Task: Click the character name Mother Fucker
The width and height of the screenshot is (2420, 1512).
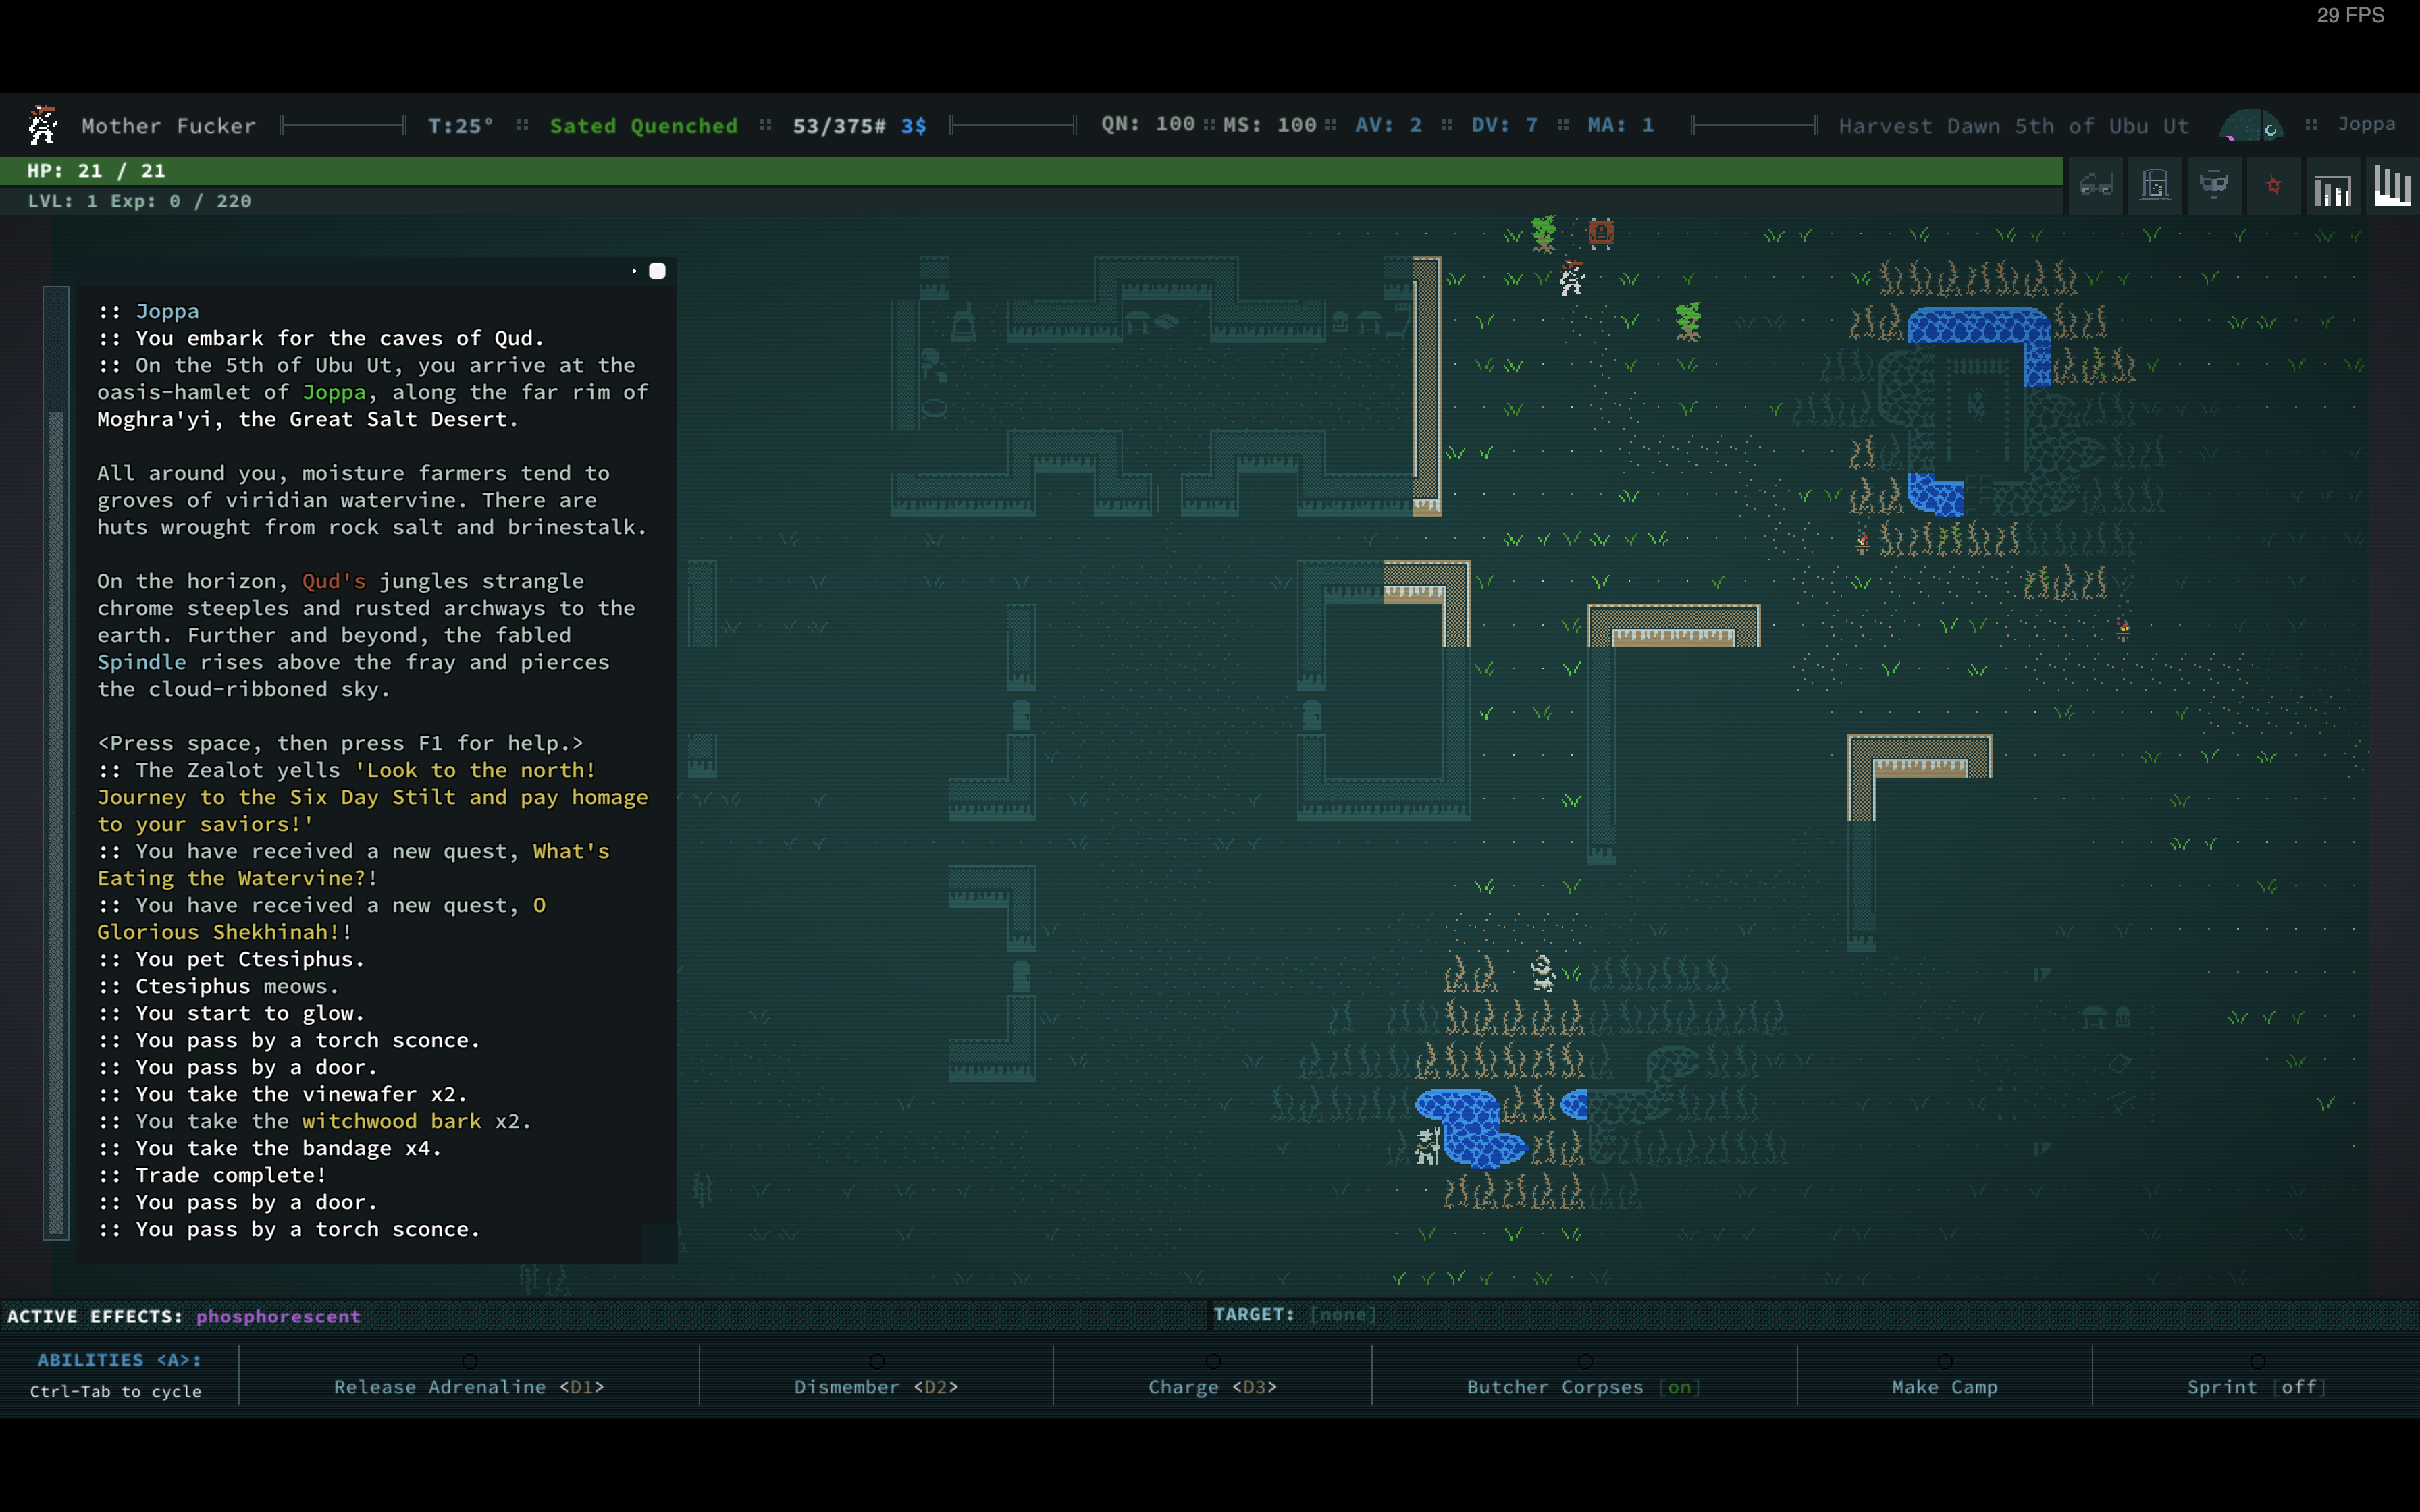Action: [x=168, y=126]
